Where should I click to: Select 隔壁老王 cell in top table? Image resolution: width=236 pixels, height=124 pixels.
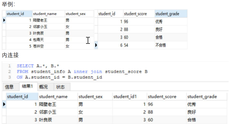[40, 20]
